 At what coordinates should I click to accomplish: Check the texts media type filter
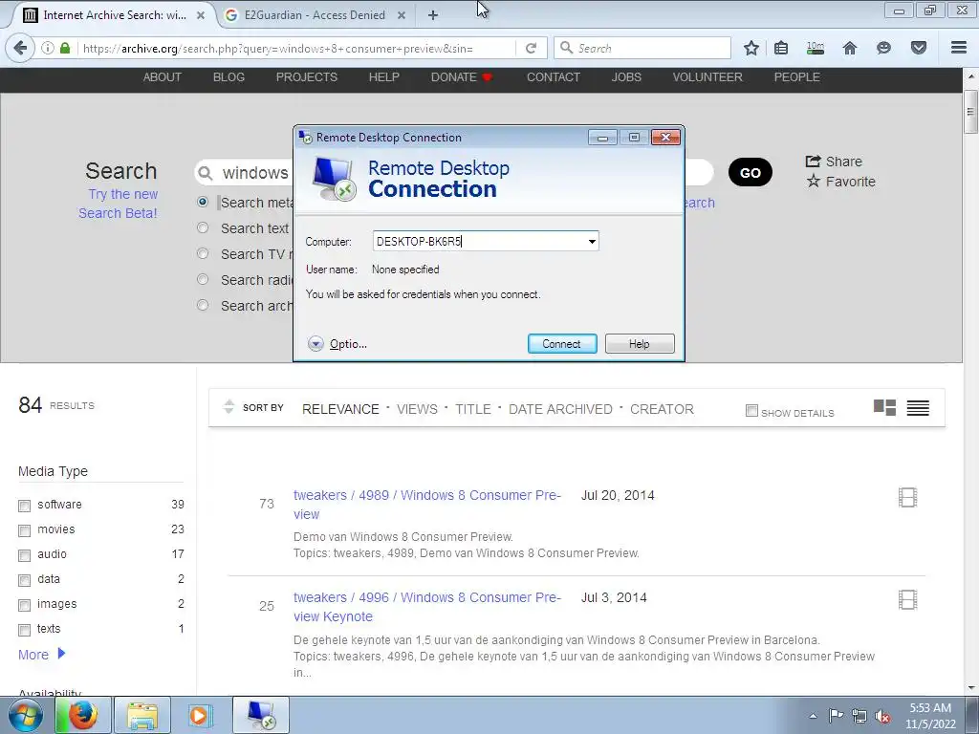pos(24,630)
